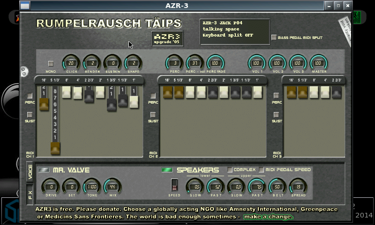This screenshot has height=225, width=375.
Task: Toggle Bass Pedal MIDI Split checkbox
Action: point(274,37)
